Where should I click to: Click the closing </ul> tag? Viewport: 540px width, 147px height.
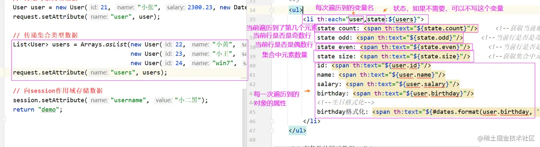(x=297, y=130)
